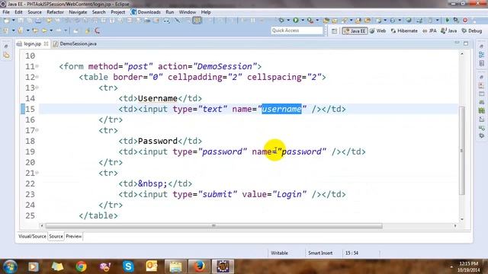Toggle the pressed-in highlighted toolbar button
Viewport: 488px width, 274px height.
pos(197,21)
